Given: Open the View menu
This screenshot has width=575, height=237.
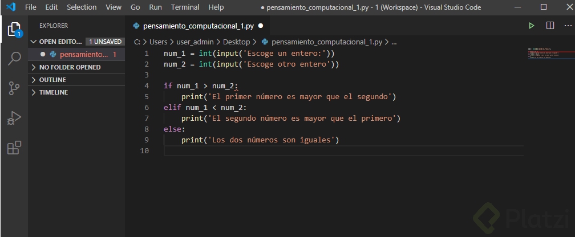Looking at the screenshot, I should 114,7.
